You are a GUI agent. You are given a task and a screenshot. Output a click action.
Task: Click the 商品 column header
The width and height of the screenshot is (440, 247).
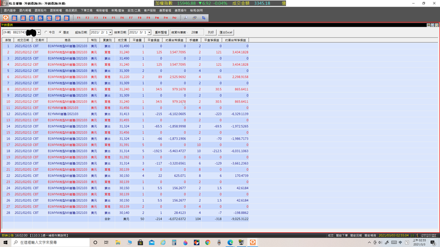coord(68,40)
